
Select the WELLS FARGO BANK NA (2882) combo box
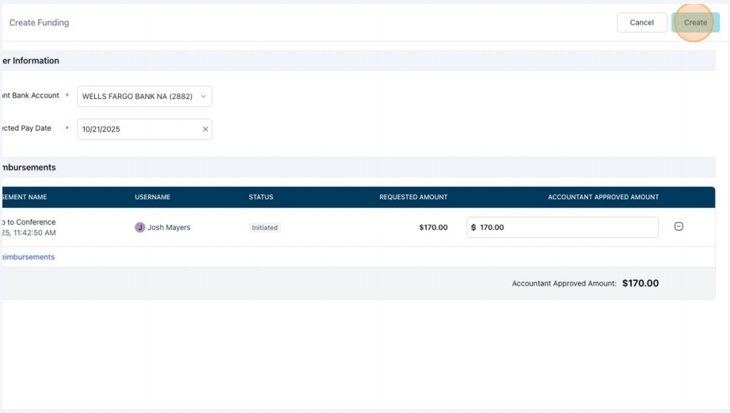(144, 97)
